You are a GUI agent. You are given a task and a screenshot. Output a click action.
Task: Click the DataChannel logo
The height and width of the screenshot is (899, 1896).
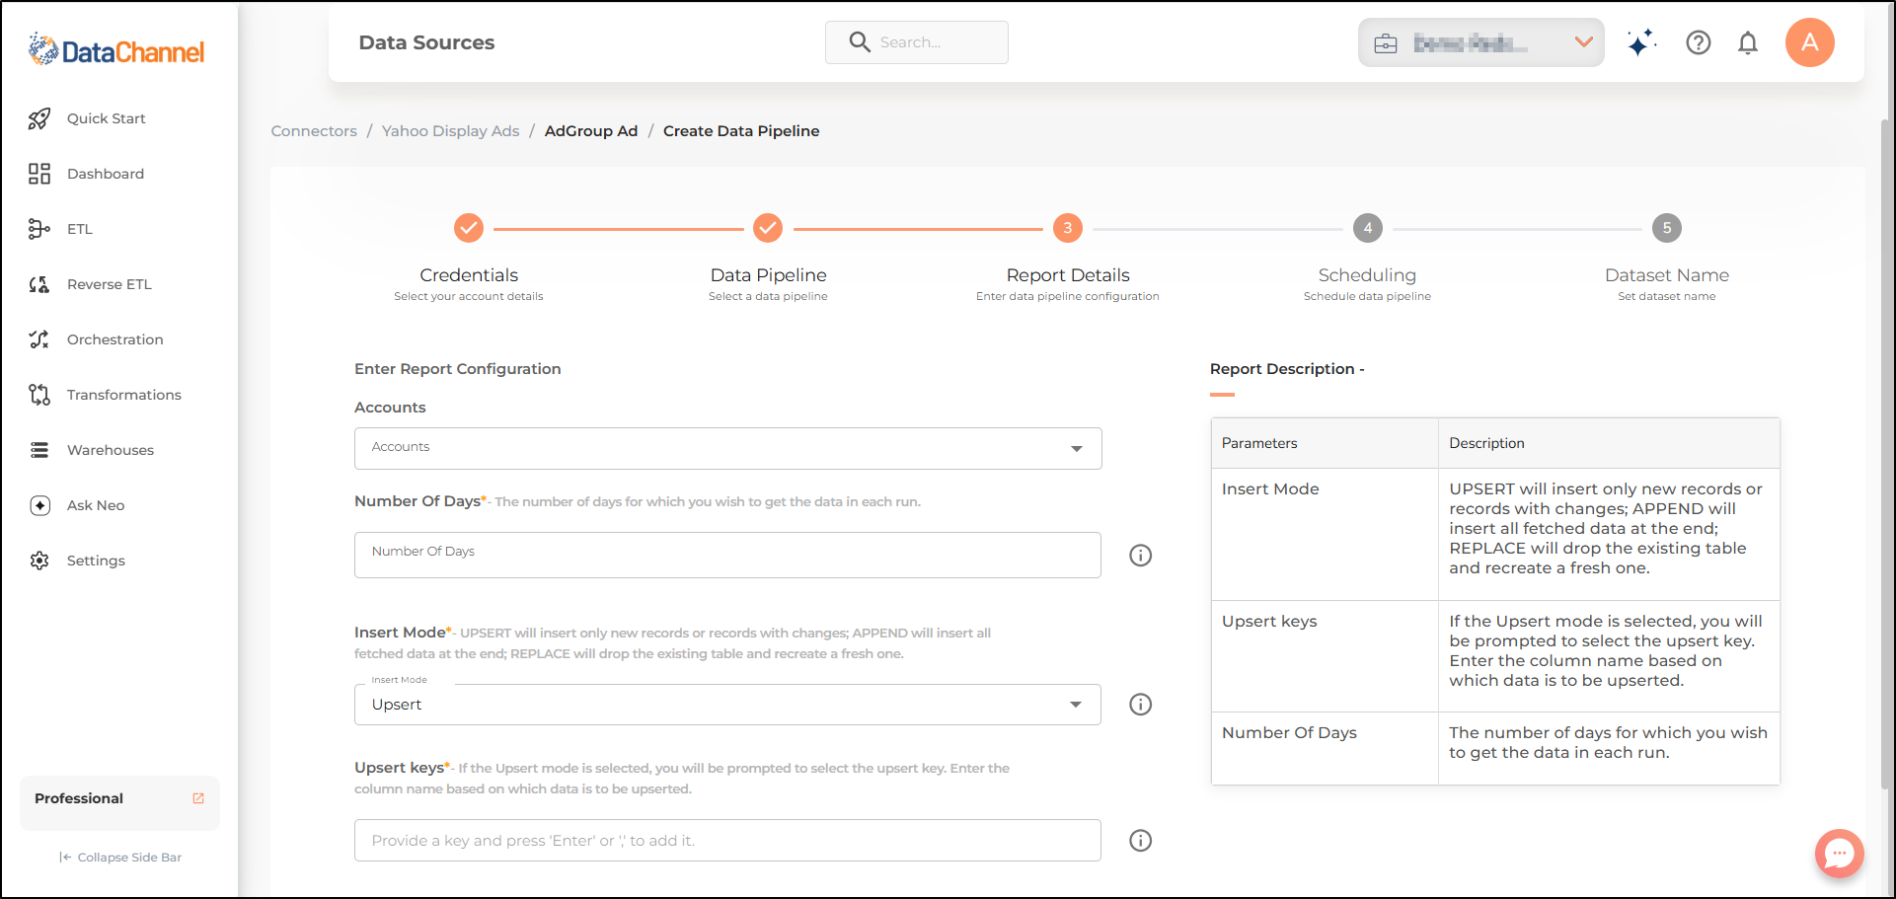point(116,50)
